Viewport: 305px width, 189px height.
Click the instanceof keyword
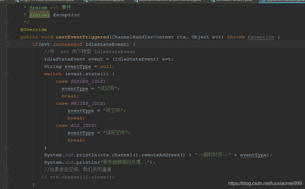(68, 44)
